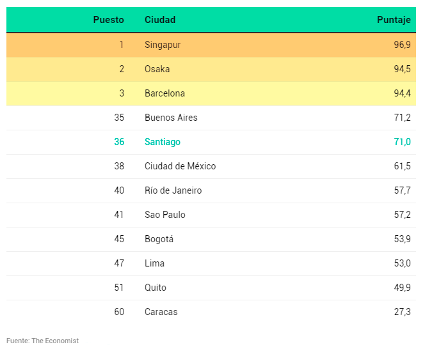Screen dimensions: 425x363
Task: Click the Puesto column header
Action: [x=108, y=20]
